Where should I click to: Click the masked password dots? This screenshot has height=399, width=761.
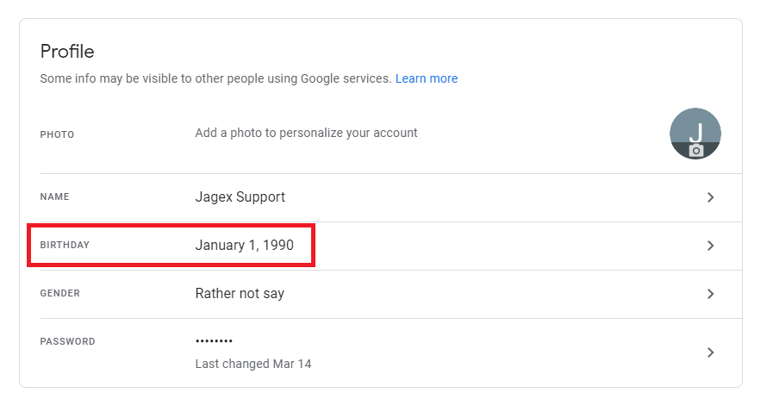(215, 341)
